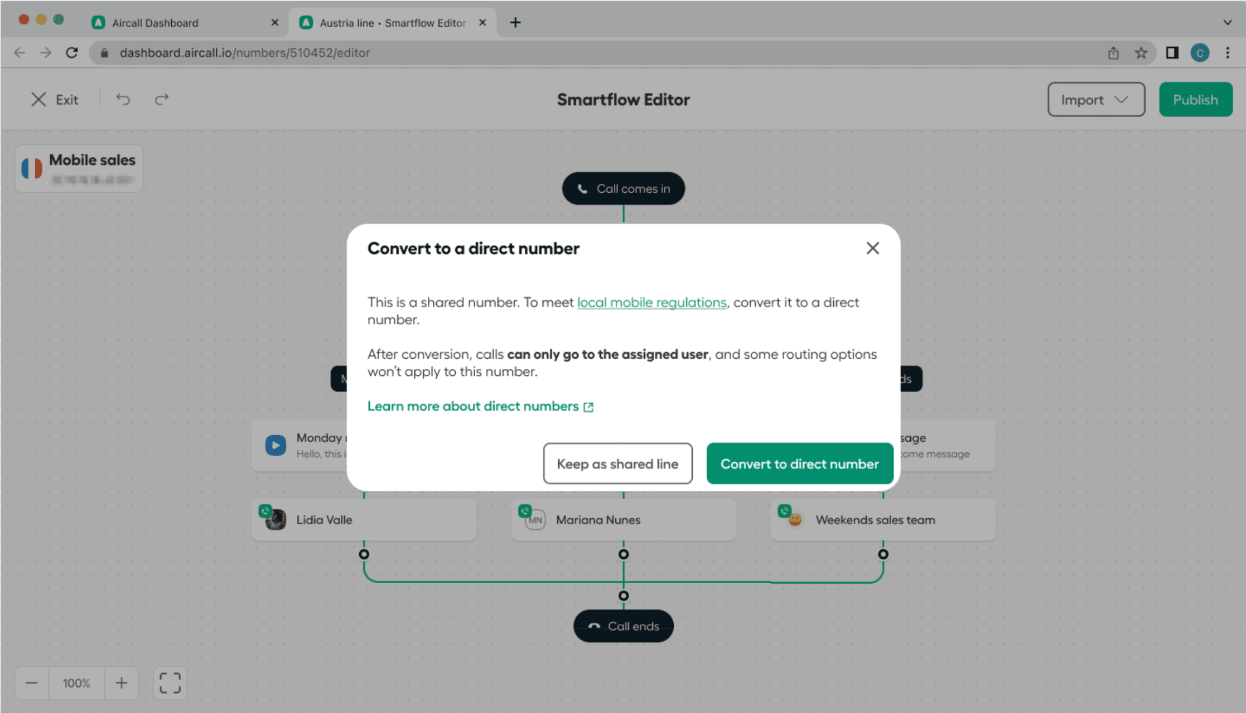Click the browser share icon
1246x713 pixels.
point(1113,53)
